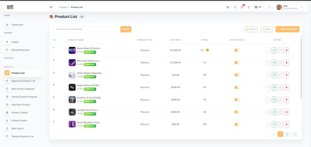Edit the Apple iPhone 14 product
311x147 pixels.
pos(280,87)
